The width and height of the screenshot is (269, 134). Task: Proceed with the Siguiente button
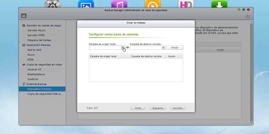[157, 108]
